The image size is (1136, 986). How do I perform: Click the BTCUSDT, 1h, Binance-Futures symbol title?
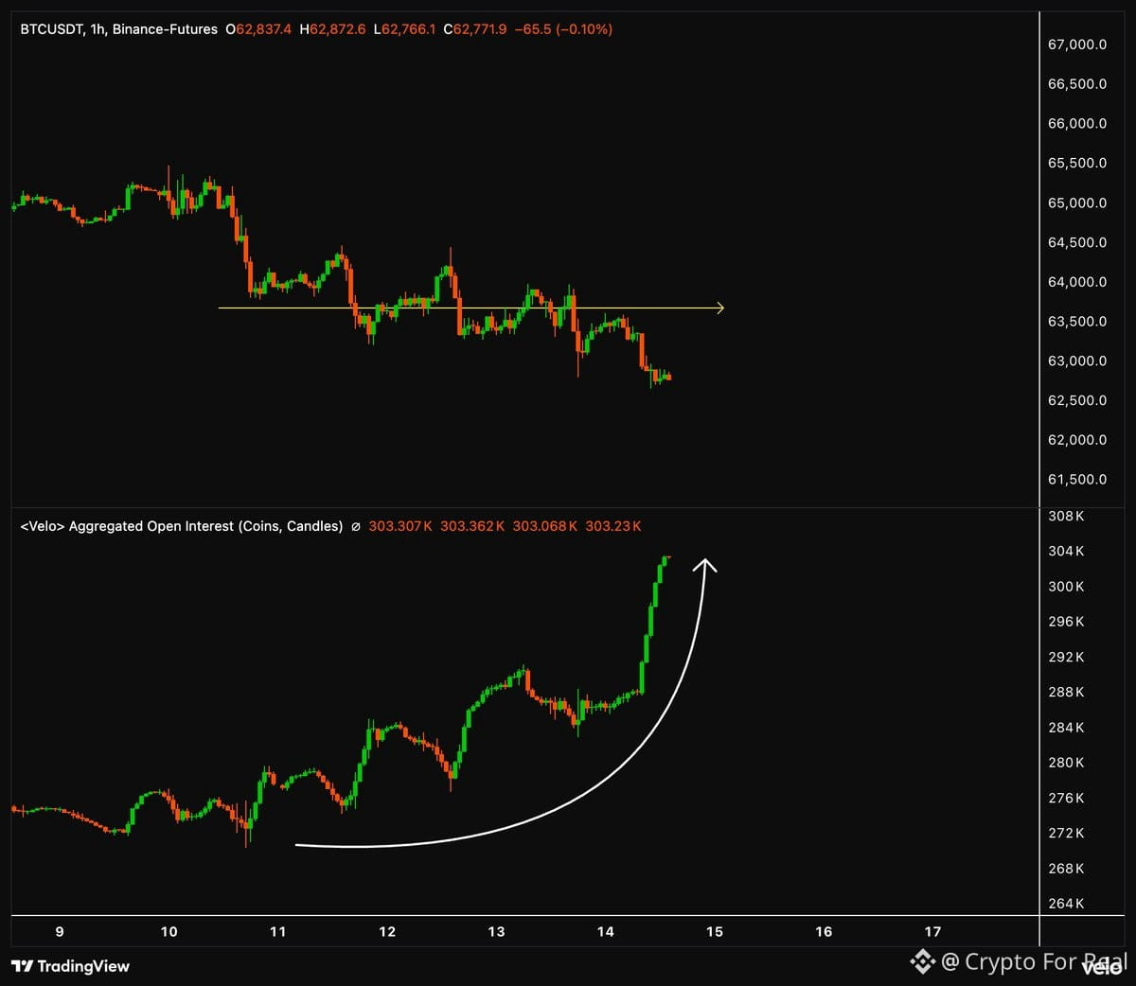tap(119, 29)
